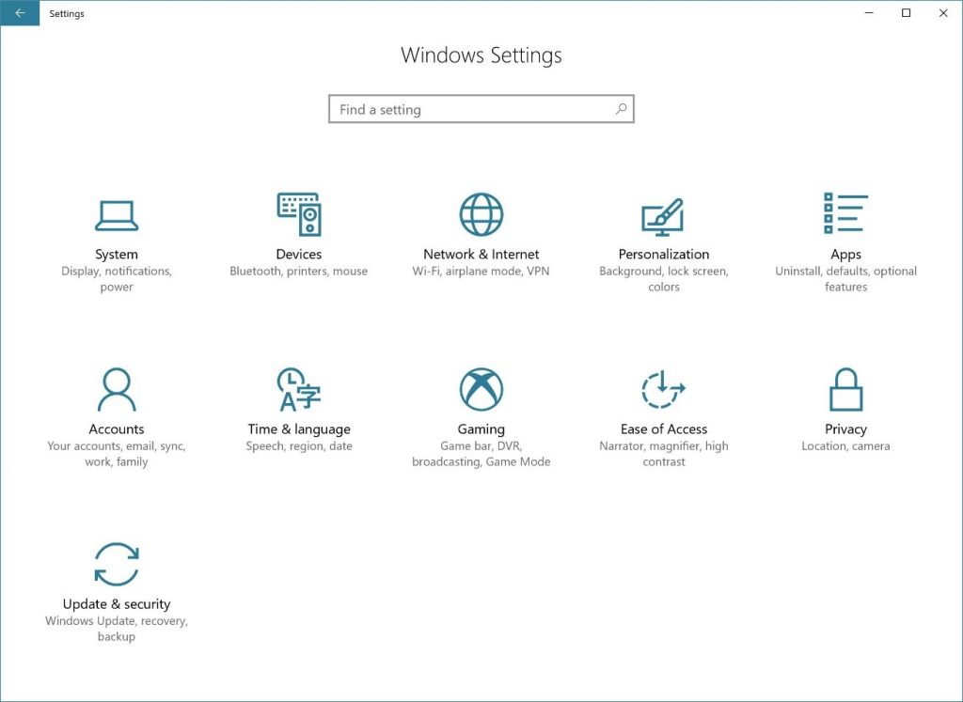963x702 pixels.
Task: Open the Time & language icon
Action: point(299,389)
